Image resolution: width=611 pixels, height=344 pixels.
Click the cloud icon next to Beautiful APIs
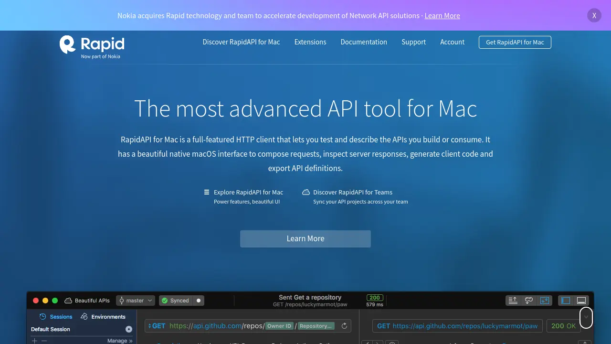click(x=66, y=300)
